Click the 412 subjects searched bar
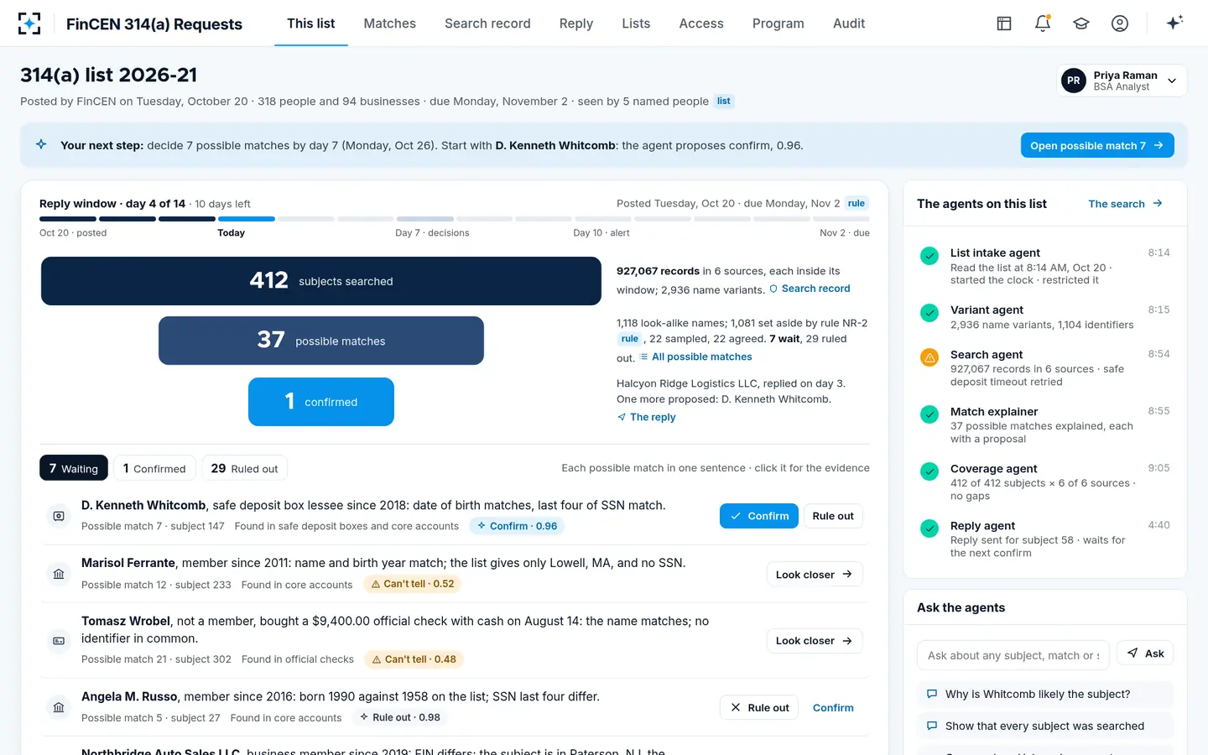The width and height of the screenshot is (1208, 755). [x=321, y=281]
